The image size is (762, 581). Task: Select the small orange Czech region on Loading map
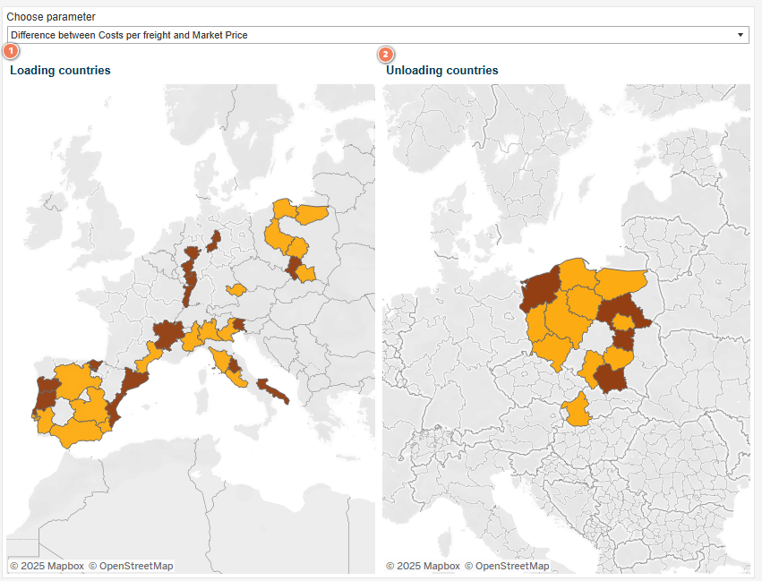tap(236, 290)
